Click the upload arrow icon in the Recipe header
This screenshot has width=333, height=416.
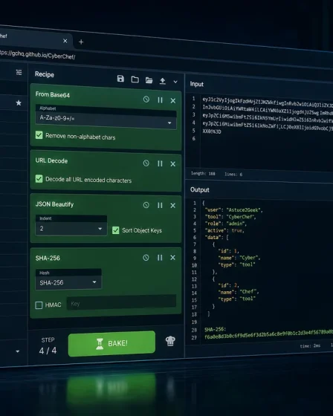(x=163, y=81)
